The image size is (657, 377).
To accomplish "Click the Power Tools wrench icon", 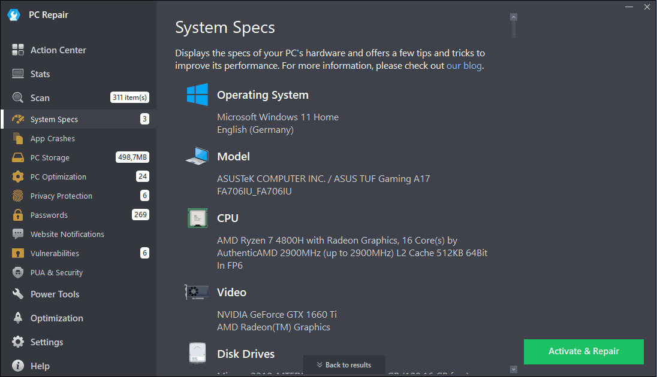I will coord(18,294).
